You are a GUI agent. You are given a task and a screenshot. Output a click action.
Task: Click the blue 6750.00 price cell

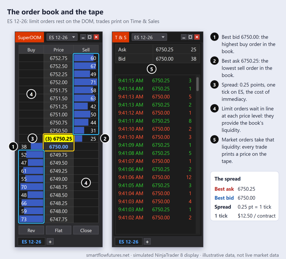click(x=59, y=147)
